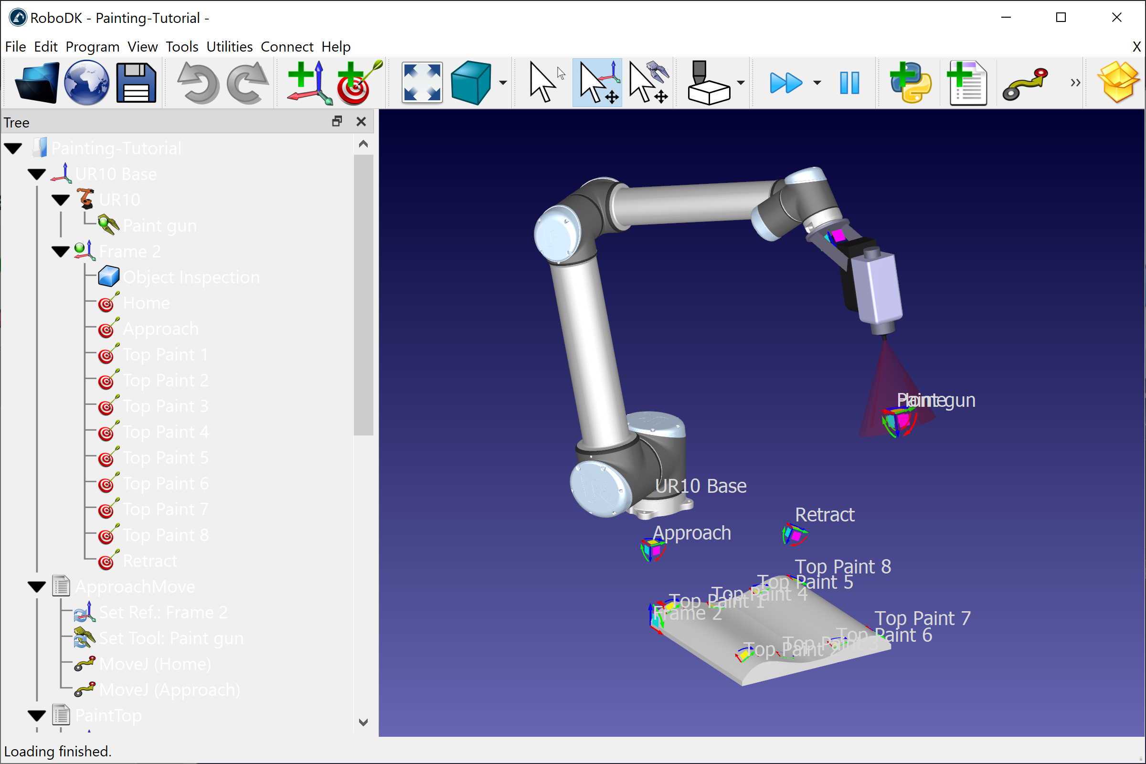1146x764 pixels.
Task: Save the station with the floppy icon
Action: click(136, 83)
